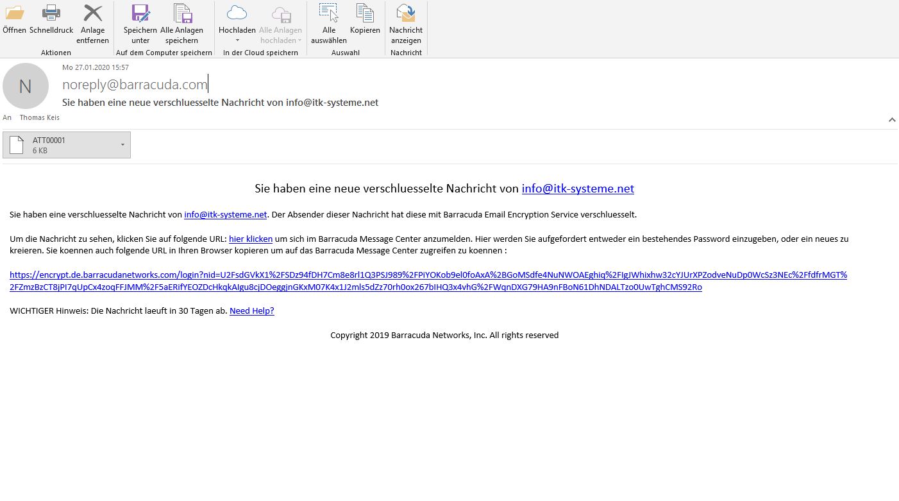This screenshot has width=899, height=501.
Task: Click the 'WICHTIGER Hinweis' expiry notice text
Action: click(119, 310)
